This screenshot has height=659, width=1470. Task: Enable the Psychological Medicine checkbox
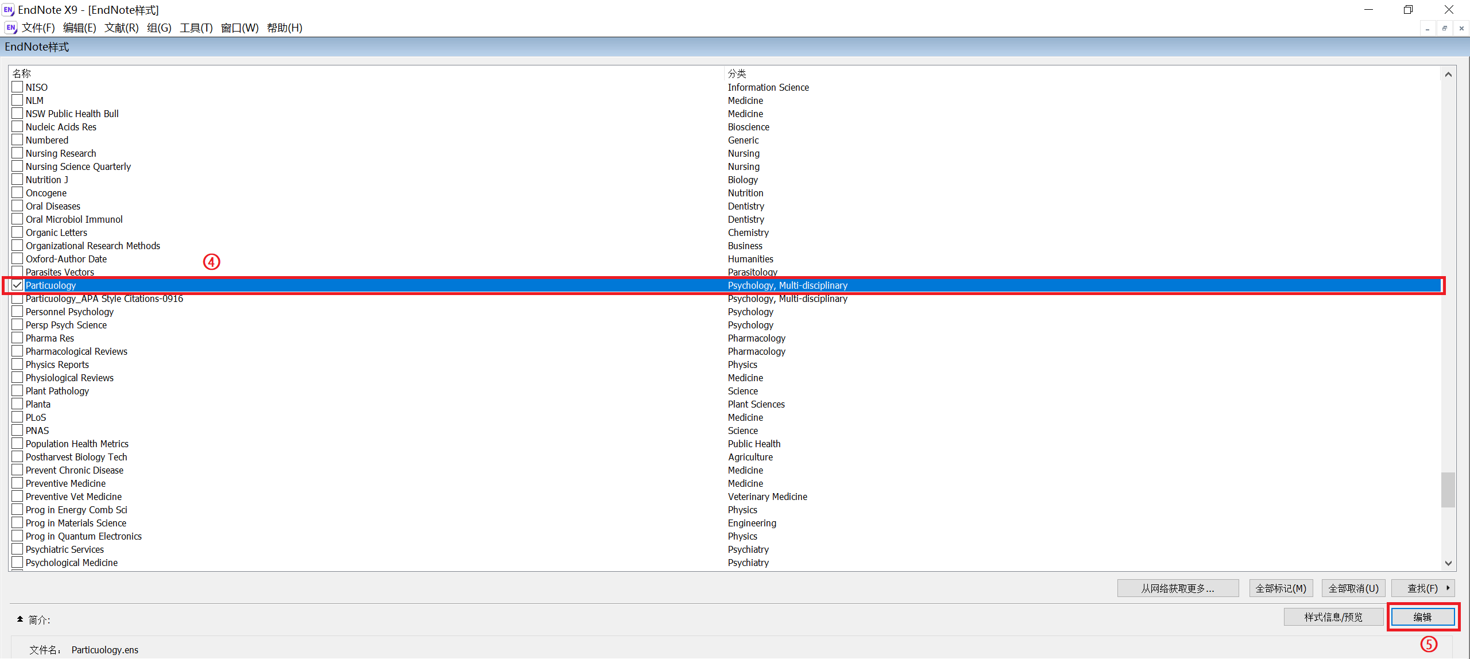pyautogui.click(x=17, y=562)
